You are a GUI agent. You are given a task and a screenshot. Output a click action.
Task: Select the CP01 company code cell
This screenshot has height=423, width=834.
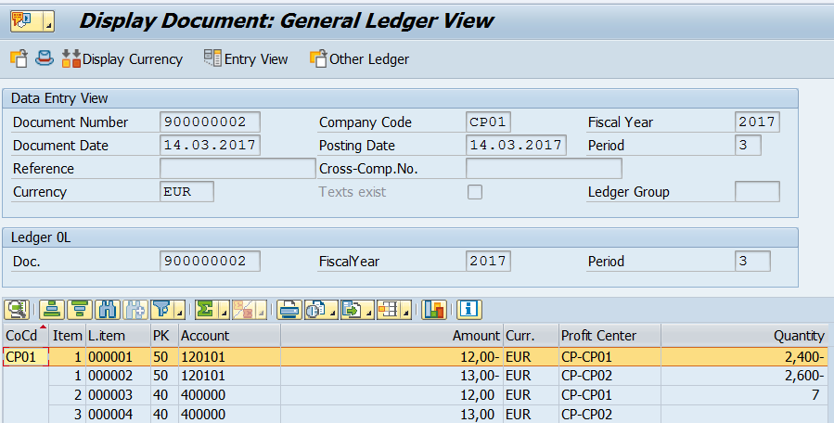pyautogui.click(x=26, y=356)
